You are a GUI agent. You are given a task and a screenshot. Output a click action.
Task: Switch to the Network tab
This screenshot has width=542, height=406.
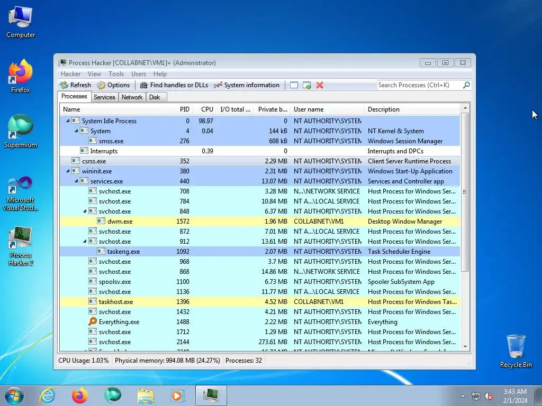tap(132, 97)
